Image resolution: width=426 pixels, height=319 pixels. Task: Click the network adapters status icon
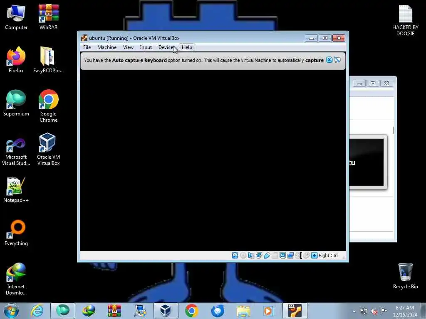tap(259, 255)
